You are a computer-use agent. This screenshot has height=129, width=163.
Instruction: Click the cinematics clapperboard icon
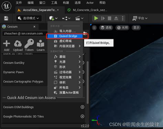tap(78, 18)
